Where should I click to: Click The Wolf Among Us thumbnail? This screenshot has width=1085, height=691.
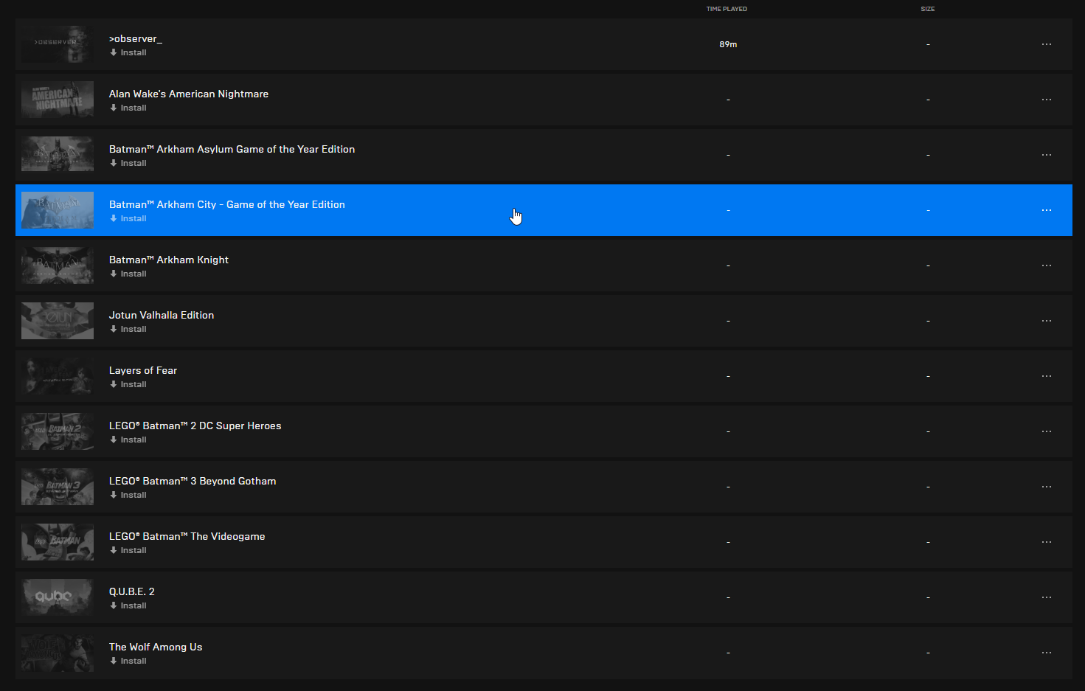tap(58, 653)
